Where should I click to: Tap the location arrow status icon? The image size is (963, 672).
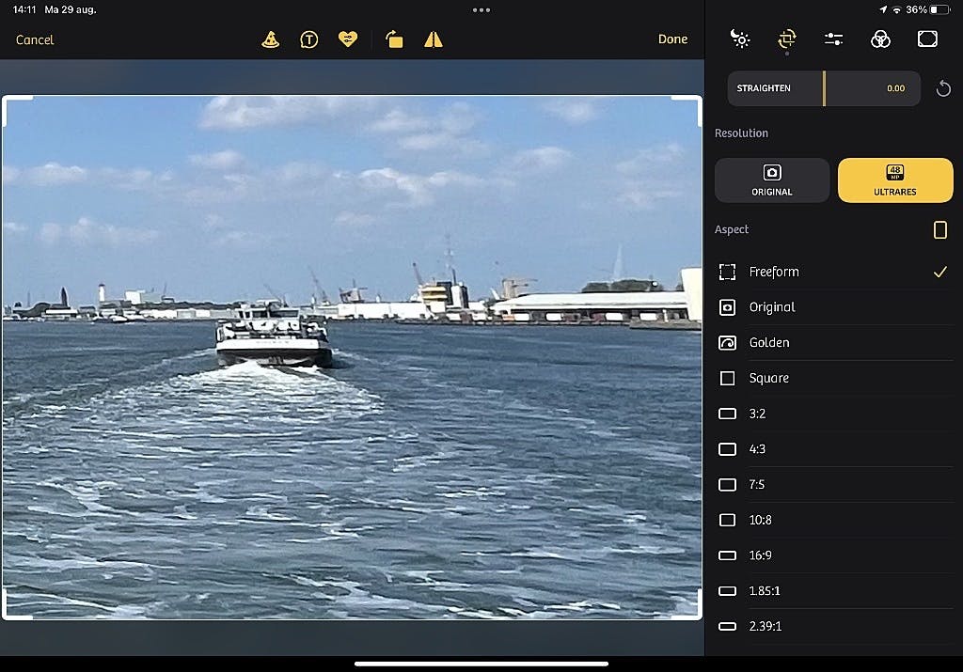[x=883, y=9]
